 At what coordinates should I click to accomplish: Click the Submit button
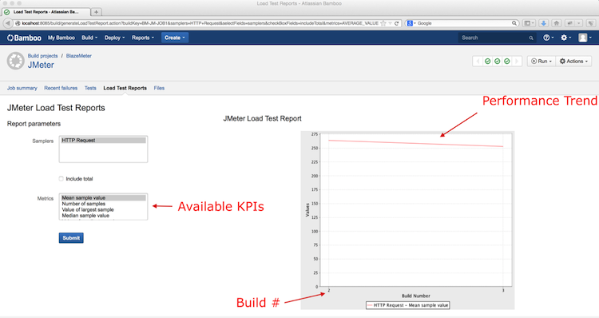click(x=71, y=238)
